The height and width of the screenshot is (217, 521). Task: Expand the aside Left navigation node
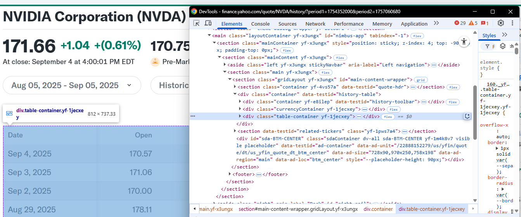(225, 65)
